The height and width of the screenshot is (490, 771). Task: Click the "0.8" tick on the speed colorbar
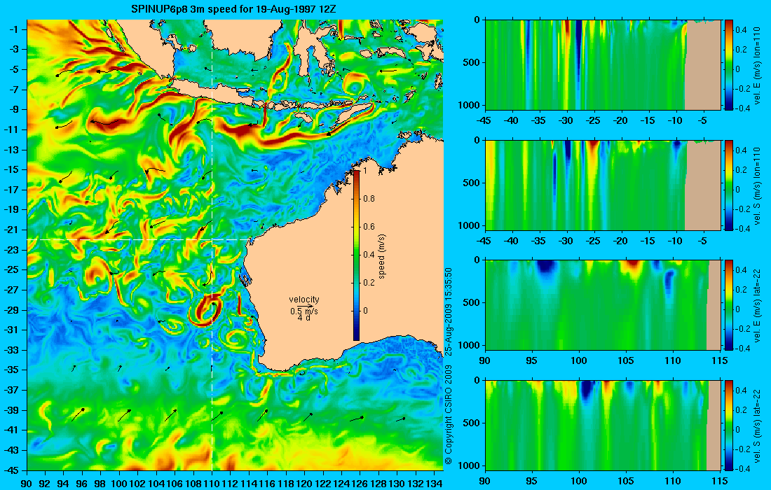click(x=369, y=199)
